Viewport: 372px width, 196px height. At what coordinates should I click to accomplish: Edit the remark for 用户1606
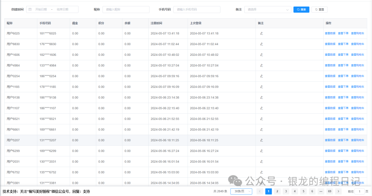(261, 55)
